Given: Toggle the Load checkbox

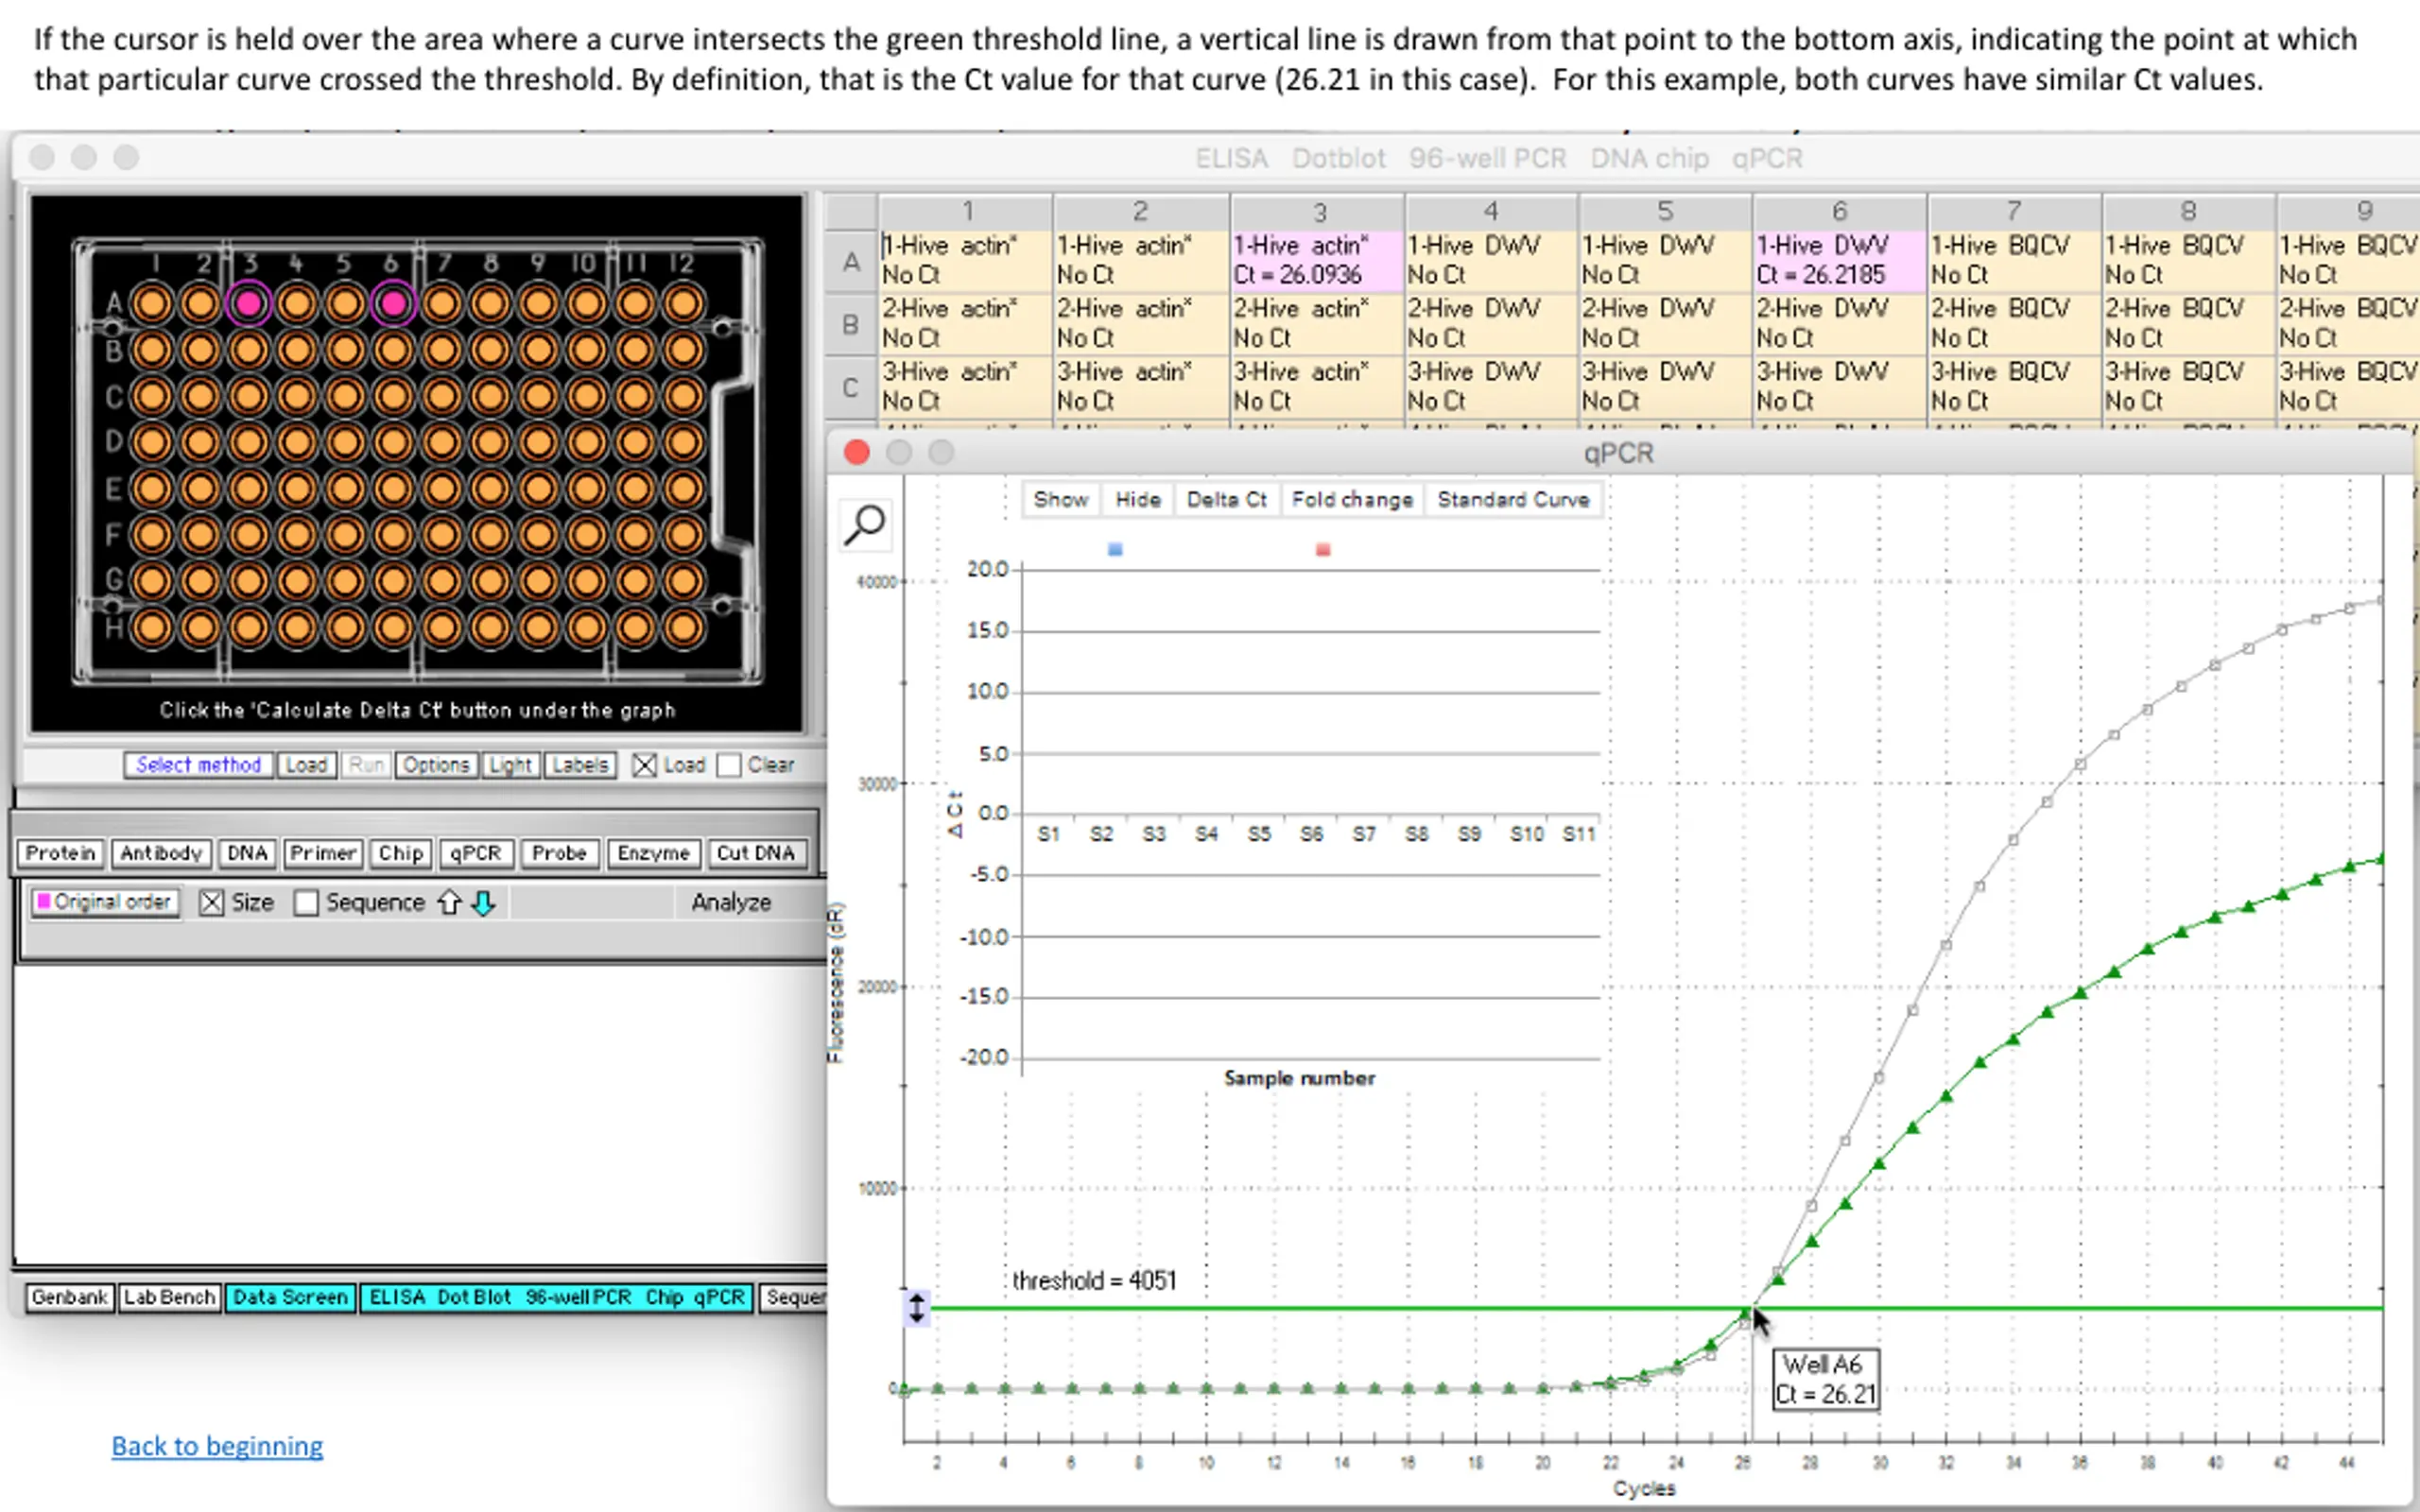Looking at the screenshot, I should (x=645, y=765).
